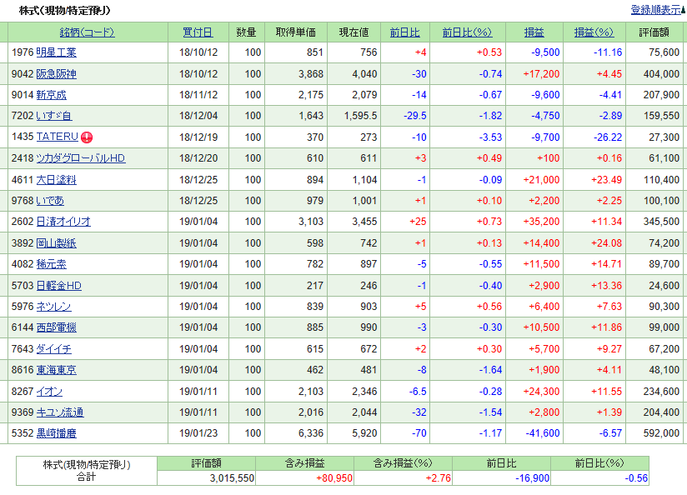The image size is (687, 495).
Task: Select いすゞ自 current price 1,595.5
Action: [360, 116]
